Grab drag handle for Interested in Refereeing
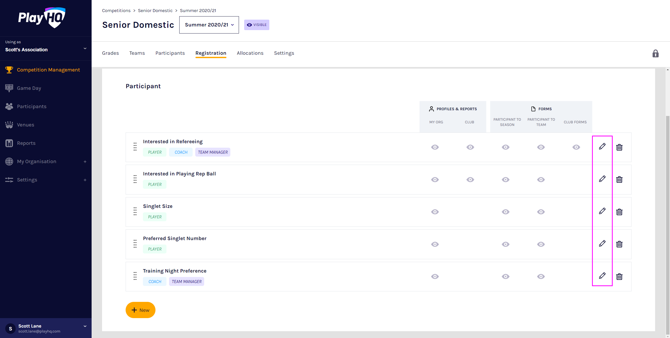The image size is (670, 338). (x=135, y=147)
